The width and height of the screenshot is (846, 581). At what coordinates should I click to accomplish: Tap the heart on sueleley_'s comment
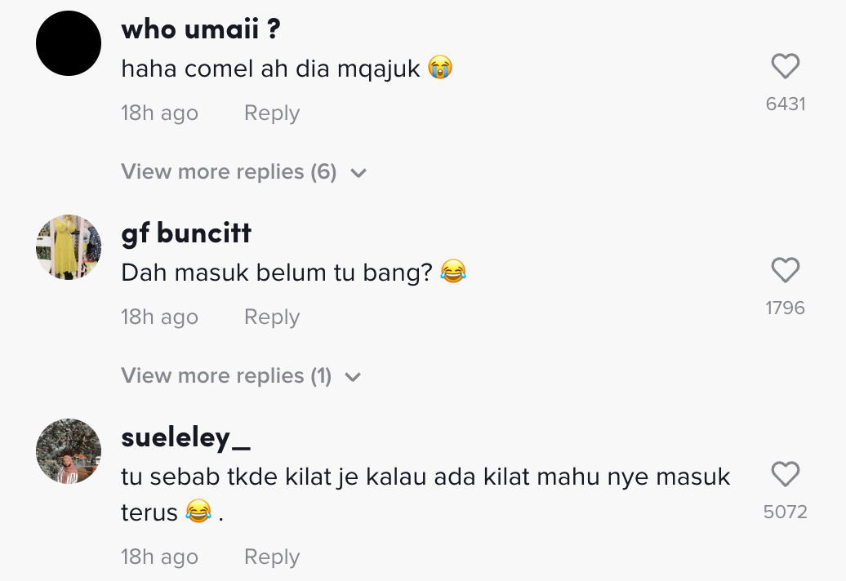(x=785, y=475)
